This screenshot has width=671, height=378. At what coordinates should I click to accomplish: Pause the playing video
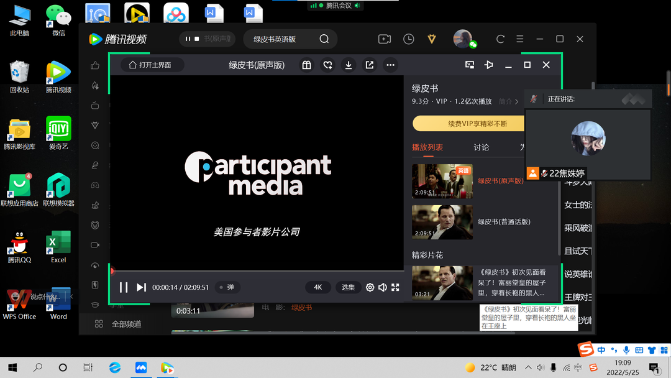coord(124,287)
